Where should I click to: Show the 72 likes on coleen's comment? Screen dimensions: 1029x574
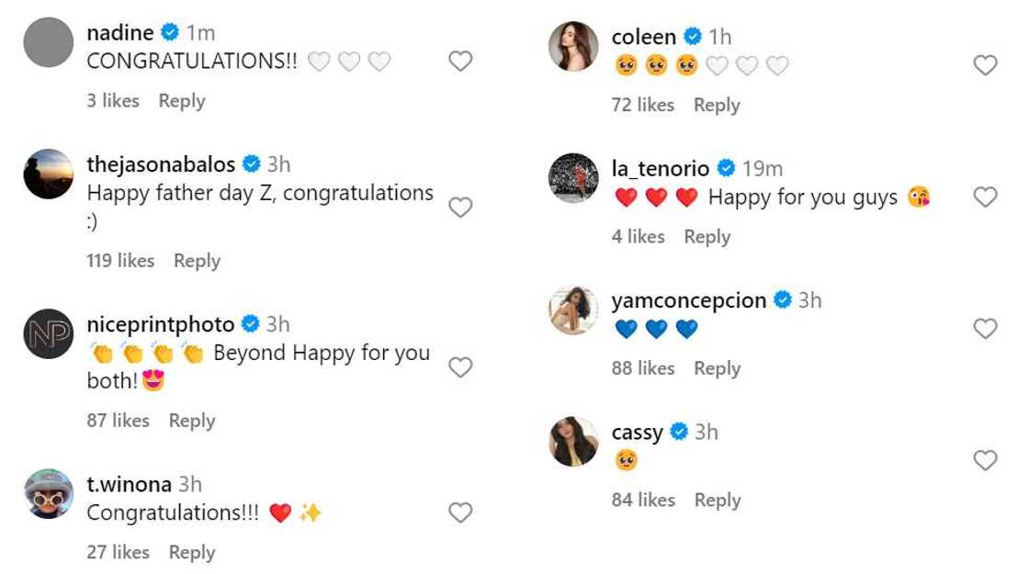tap(643, 106)
